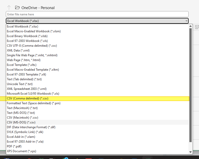
Task: Select DIF (Data Interchange Format)
Action: 97,127
